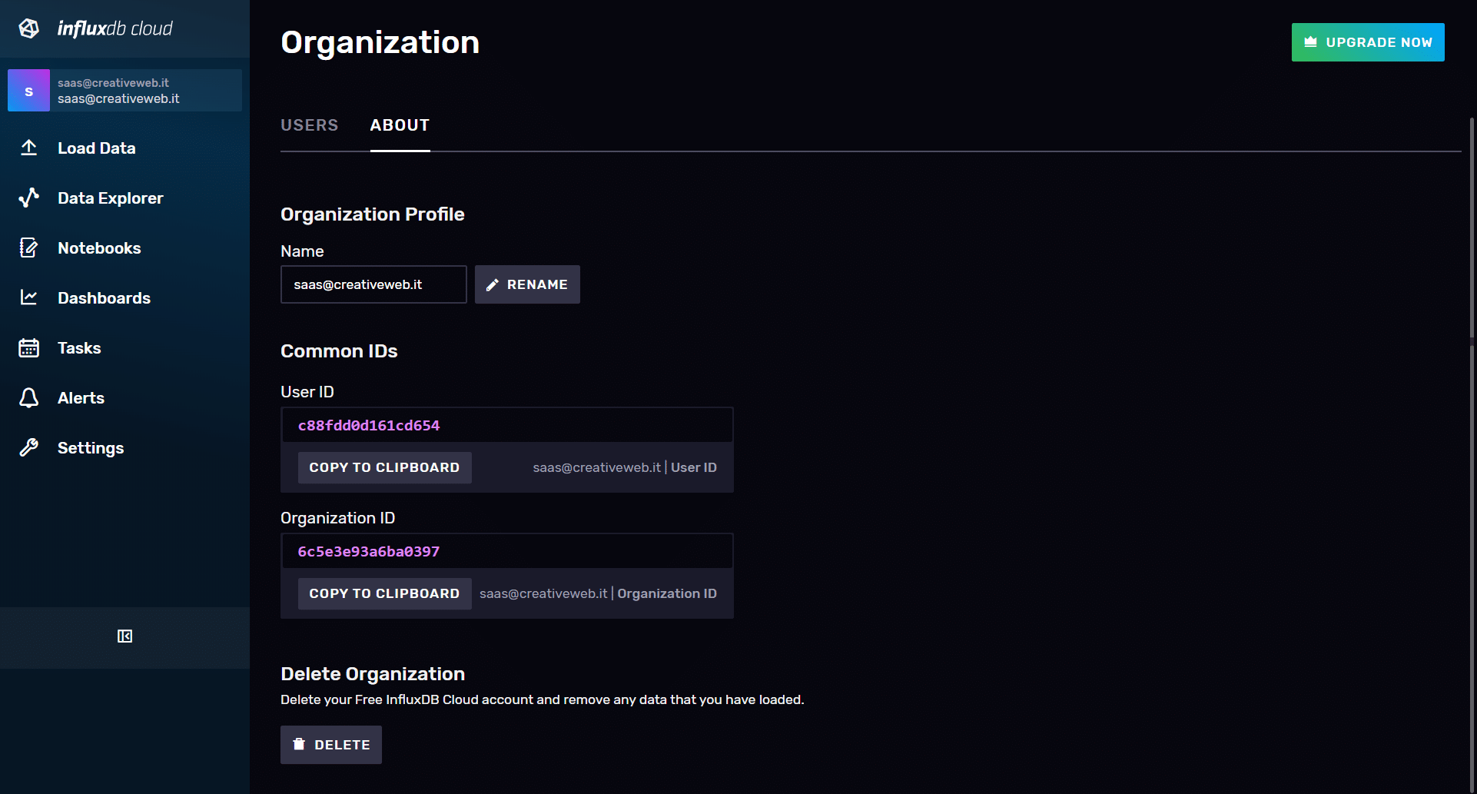1477x794 pixels.
Task: Click the organization Name input field
Action: (x=373, y=284)
